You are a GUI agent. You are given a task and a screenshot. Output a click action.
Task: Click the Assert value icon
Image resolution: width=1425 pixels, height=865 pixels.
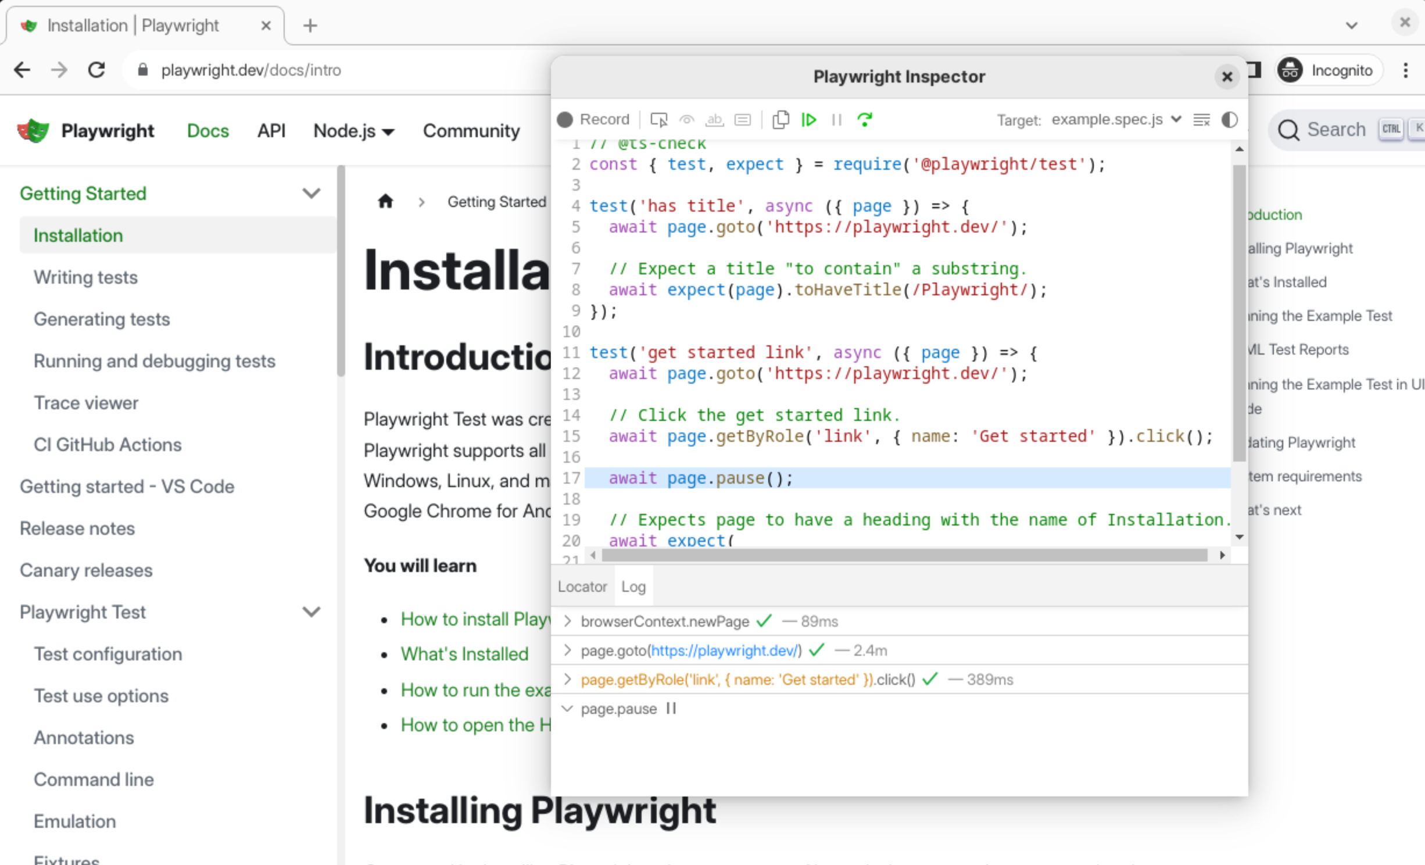[743, 120]
